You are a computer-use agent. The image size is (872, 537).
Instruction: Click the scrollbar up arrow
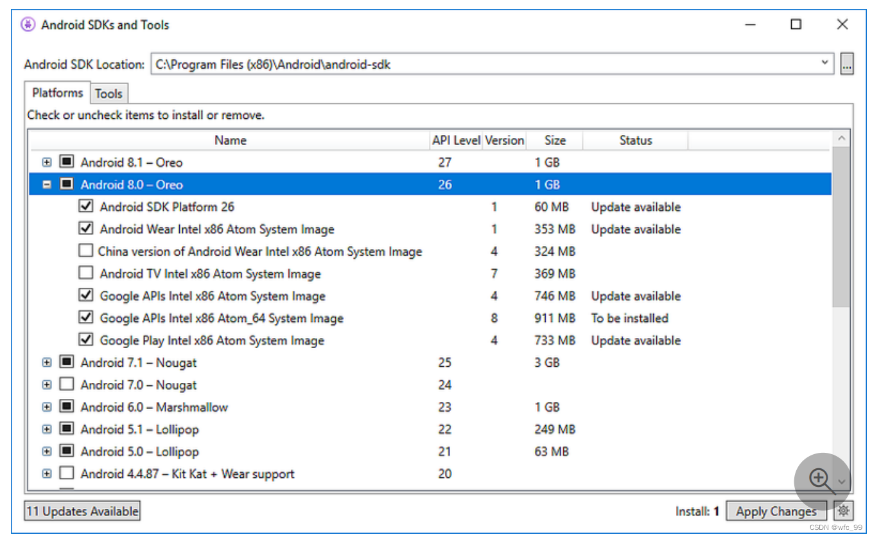[841, 137]
